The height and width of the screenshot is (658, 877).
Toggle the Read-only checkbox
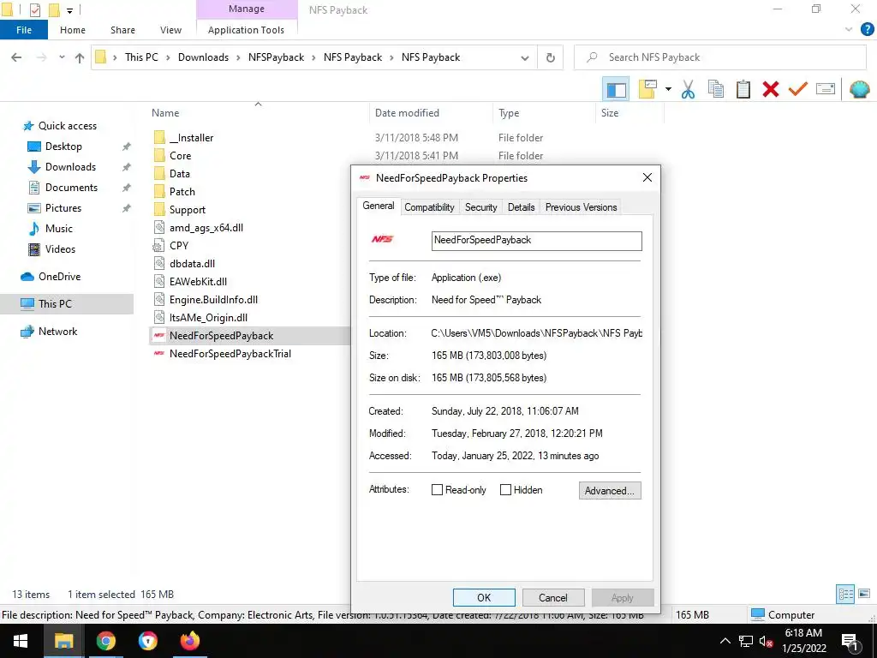438,490
